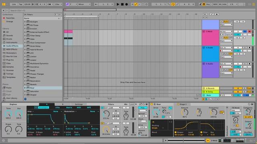The height and width of the screenshot is (144, 257).
Task: Open the 1 Bar quantization dropdown
Action: (58, 4)
